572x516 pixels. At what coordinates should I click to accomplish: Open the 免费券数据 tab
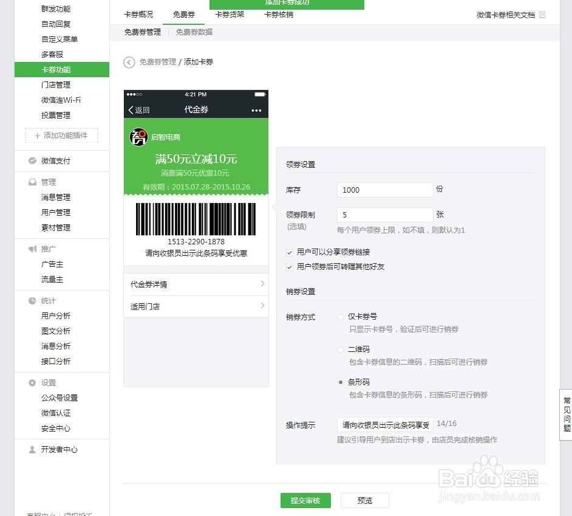(194, 32)
